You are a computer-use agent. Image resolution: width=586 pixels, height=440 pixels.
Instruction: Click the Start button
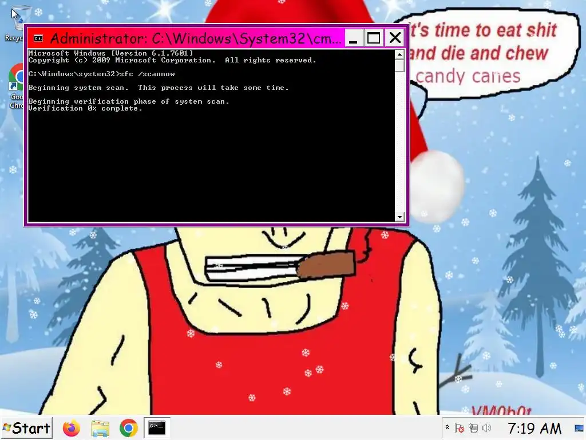[26, 428]
